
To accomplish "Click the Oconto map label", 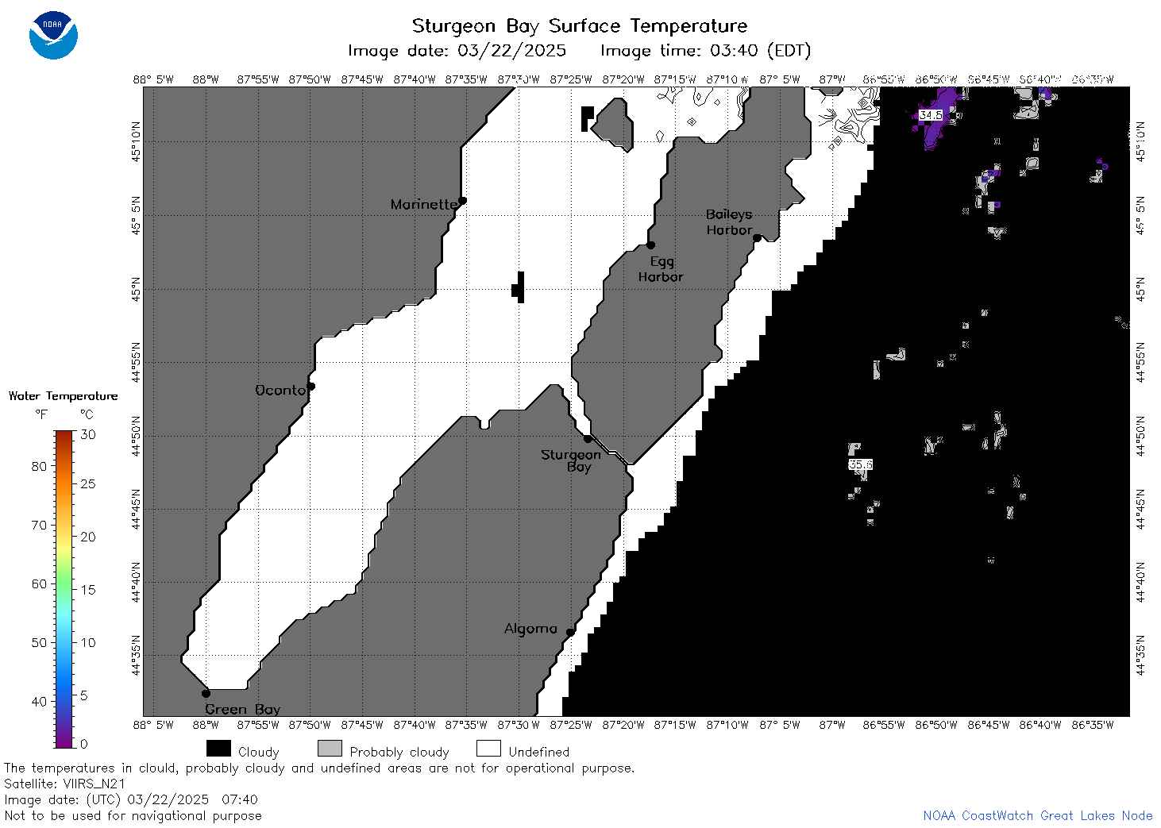I will 280,390.
